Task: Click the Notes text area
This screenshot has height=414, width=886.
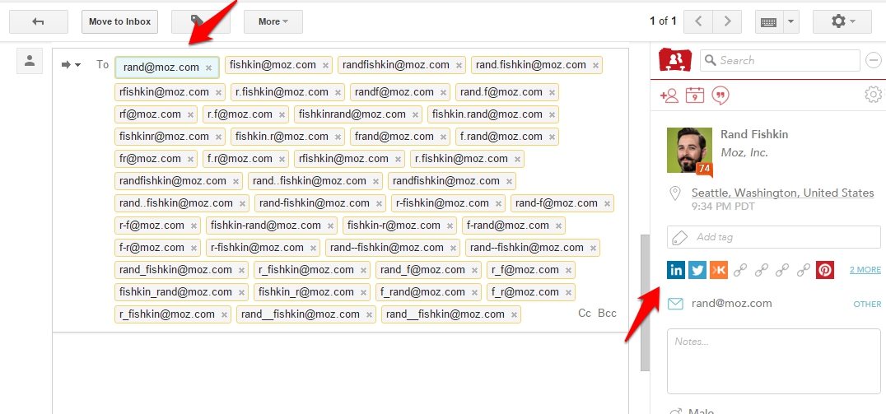Action: click(773, 361)
